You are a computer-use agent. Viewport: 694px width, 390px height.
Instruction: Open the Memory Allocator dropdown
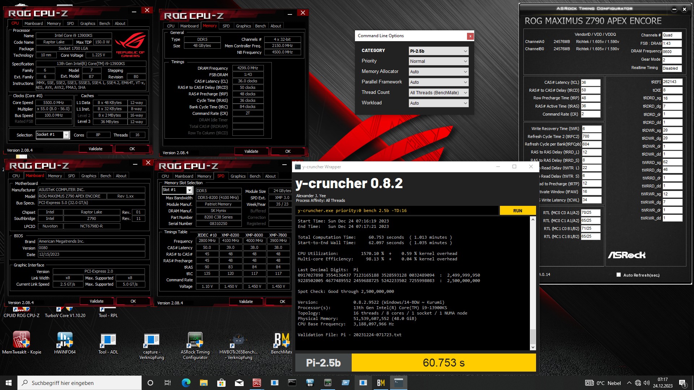tap(438, 72)
